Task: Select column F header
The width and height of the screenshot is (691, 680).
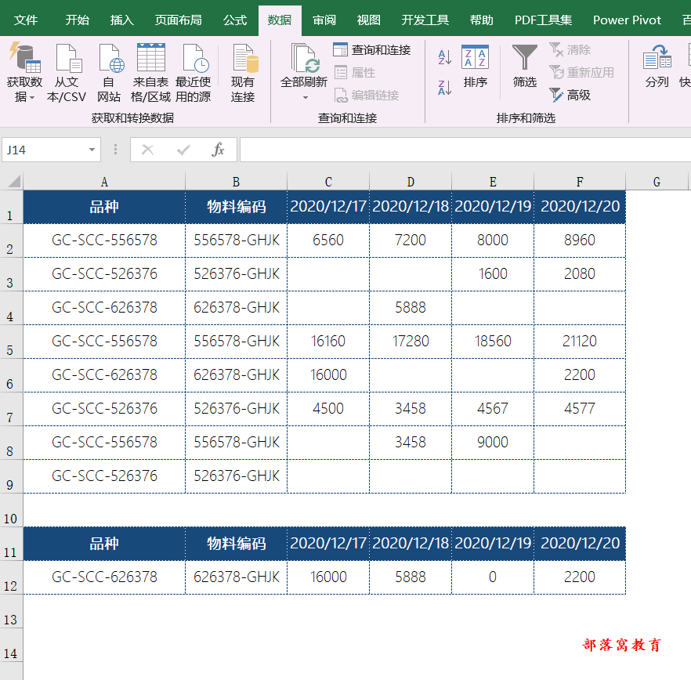Action: click(x=580, y=182)
